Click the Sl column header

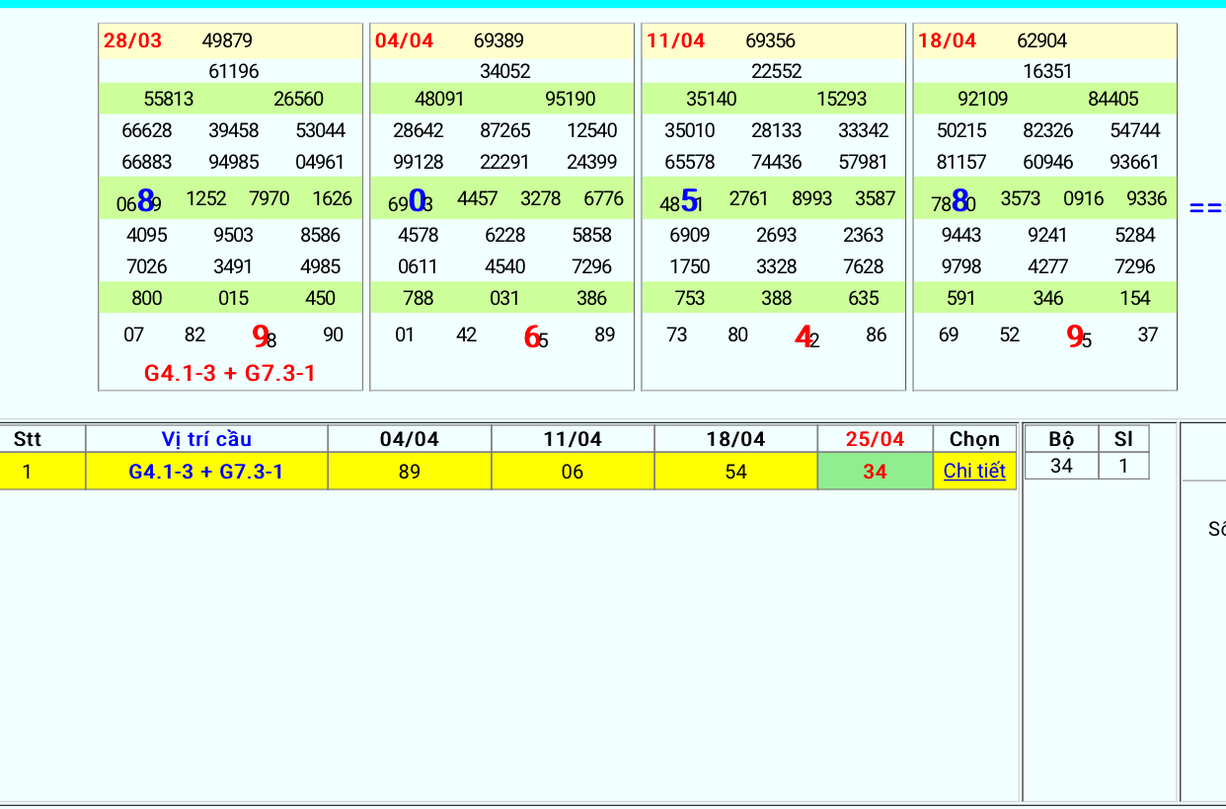(1123, 439)
